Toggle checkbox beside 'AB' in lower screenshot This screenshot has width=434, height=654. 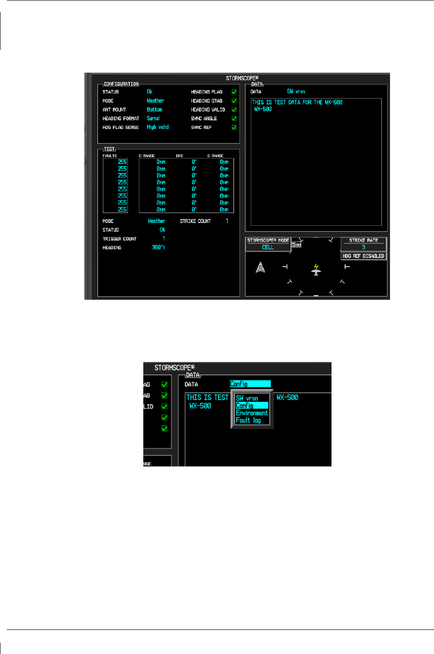tap(165, 396)
